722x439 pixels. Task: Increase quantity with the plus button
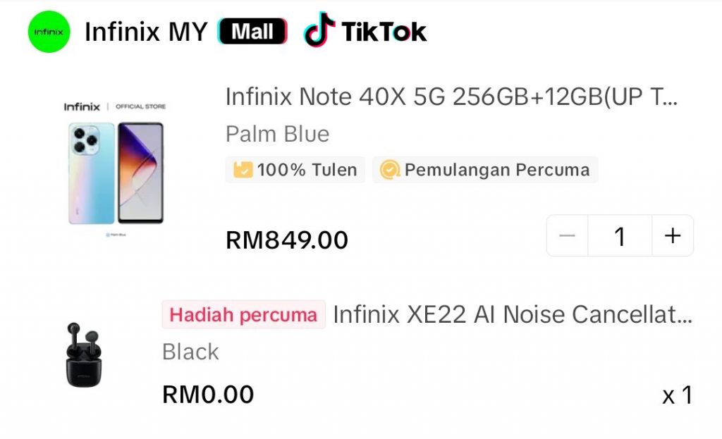(673, 235)
